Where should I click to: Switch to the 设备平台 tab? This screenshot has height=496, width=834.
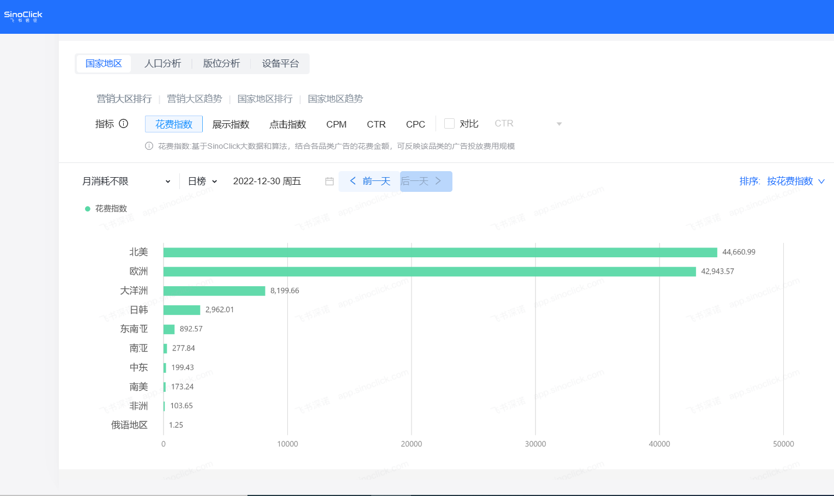point(280,64)
